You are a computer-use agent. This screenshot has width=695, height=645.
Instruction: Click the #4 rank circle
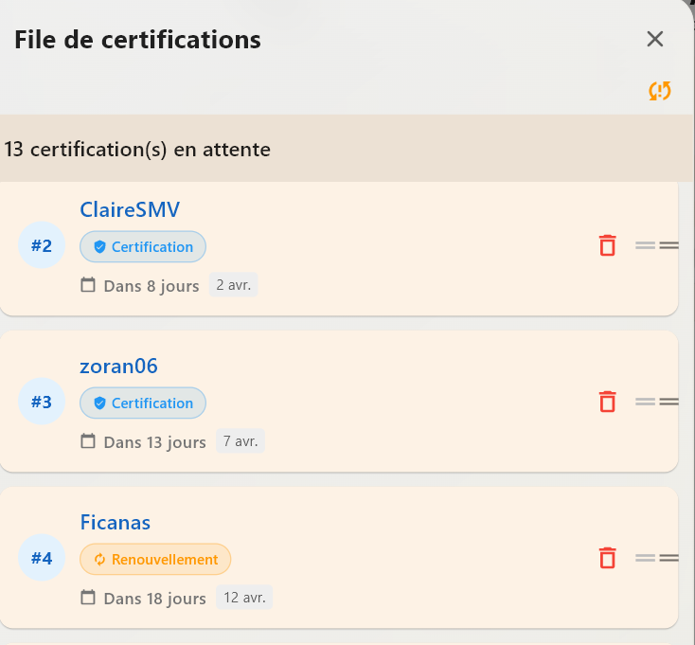tap(42, 559)
